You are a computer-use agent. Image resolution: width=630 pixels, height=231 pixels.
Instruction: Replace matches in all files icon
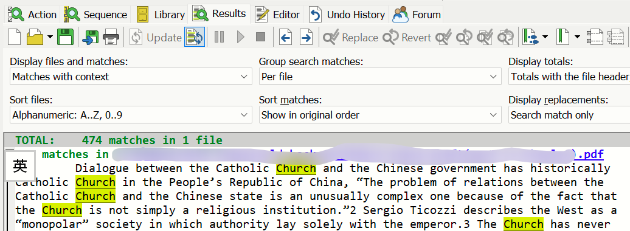[485, 37]
